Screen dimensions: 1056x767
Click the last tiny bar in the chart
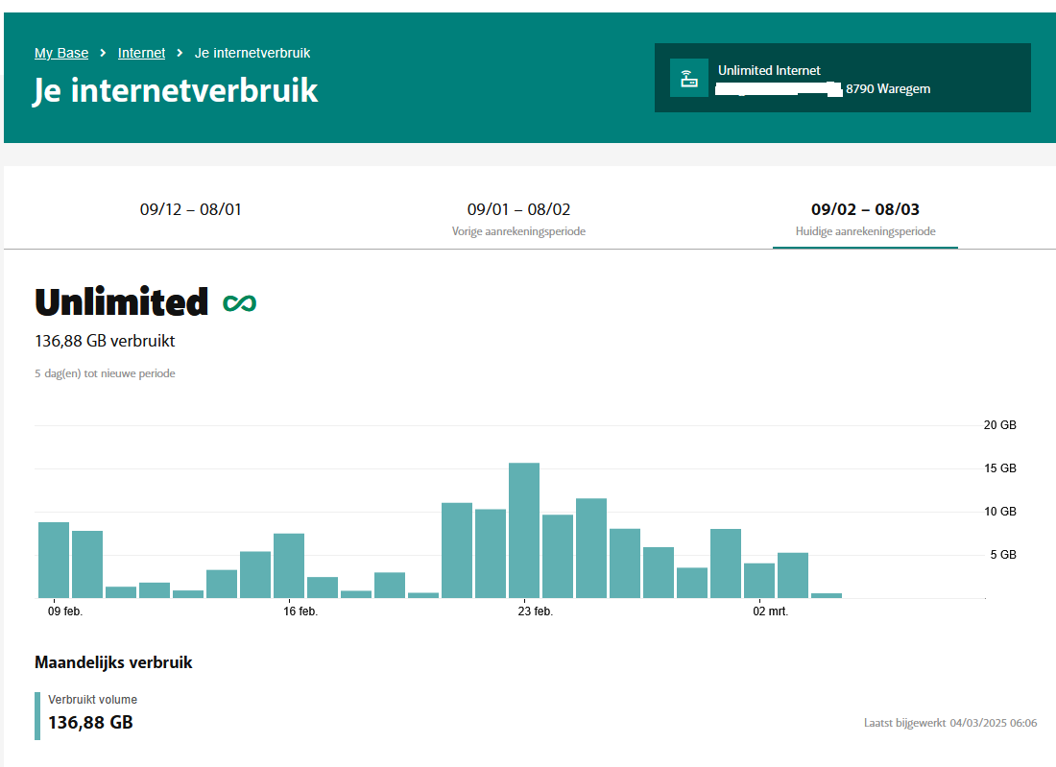tap(827, 595)
